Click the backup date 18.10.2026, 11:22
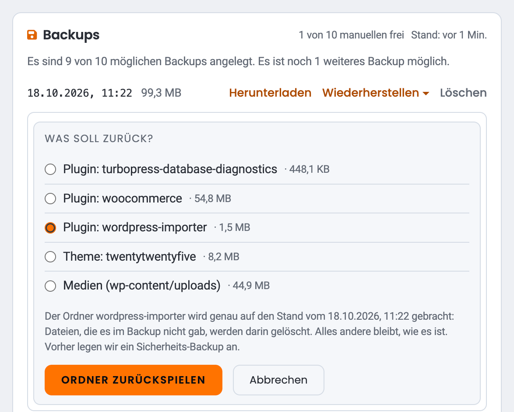Viewport: 514px width, 412px height. pyautogui.click(x=80, y=93)
